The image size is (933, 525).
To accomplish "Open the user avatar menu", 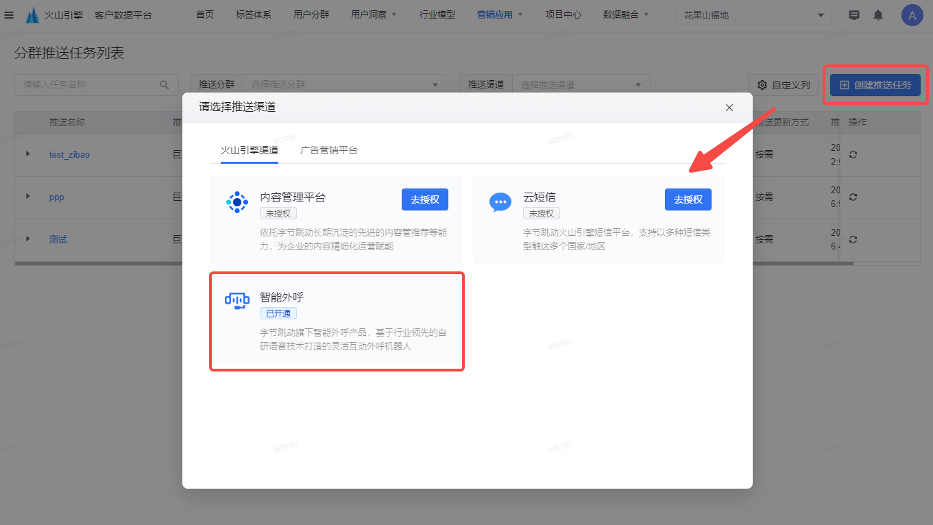I will (912, 15).
